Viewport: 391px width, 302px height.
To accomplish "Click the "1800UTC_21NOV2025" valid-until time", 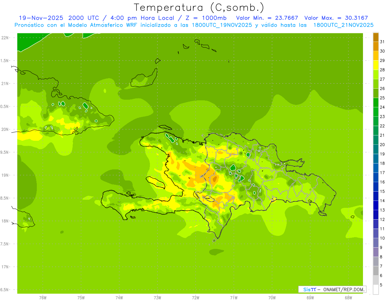I will point(343,25).
